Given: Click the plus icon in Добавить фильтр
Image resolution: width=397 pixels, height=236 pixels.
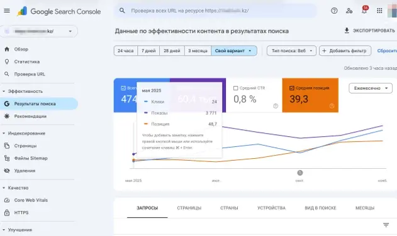Looking at the screenshot, I should coord(324,51).
